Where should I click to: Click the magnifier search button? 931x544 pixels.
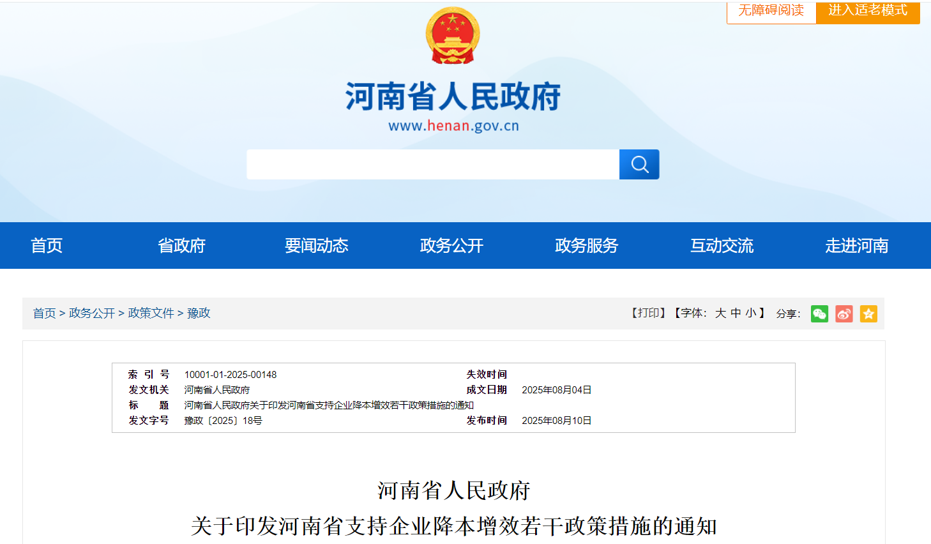(x=639, y=165)
